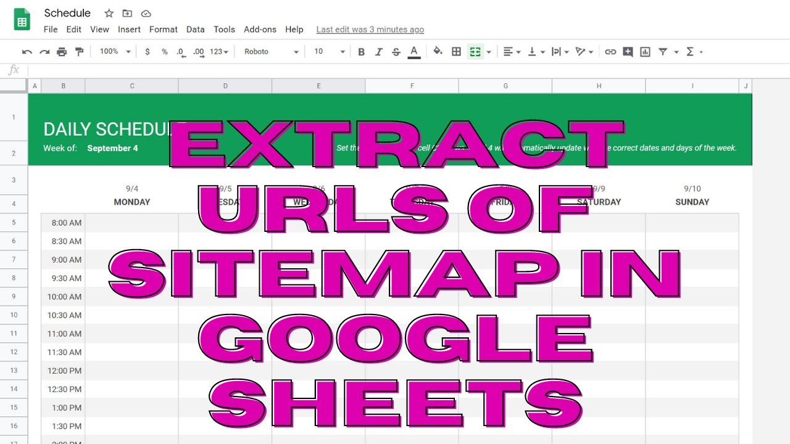Open the Insert menu
790x444 pixels.
coord(129,30)
